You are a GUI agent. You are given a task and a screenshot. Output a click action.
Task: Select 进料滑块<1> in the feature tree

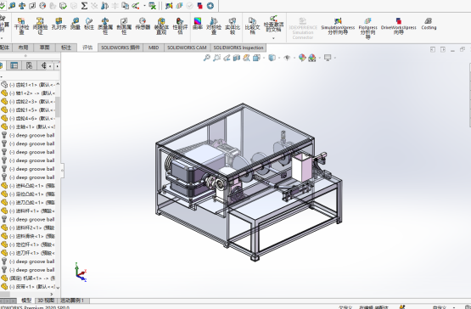click(x=28, y=236)
